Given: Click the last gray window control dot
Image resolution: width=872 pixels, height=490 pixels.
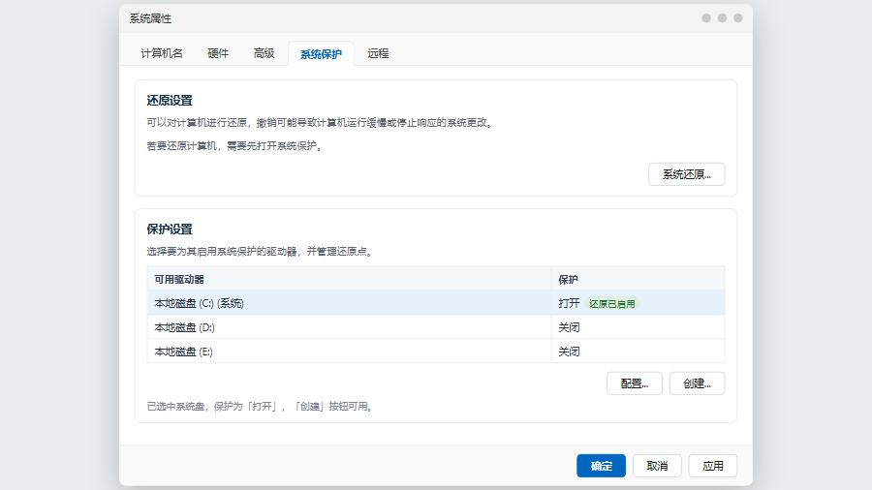Looking at the screenshot, I should coord(738,17).
